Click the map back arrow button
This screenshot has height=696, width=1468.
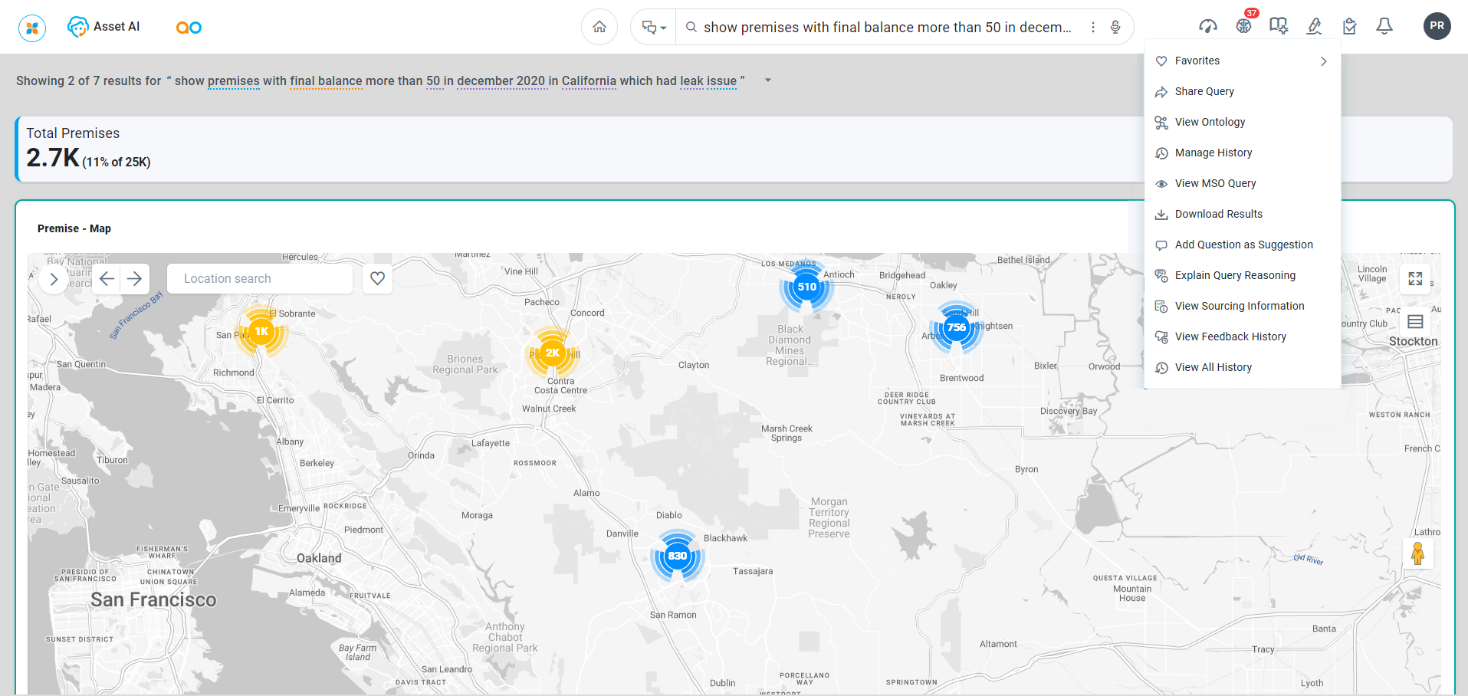[107, 278]
